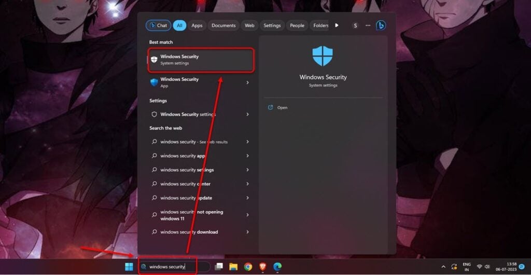Open ENG IN language switcher

(x=467, y=267)
